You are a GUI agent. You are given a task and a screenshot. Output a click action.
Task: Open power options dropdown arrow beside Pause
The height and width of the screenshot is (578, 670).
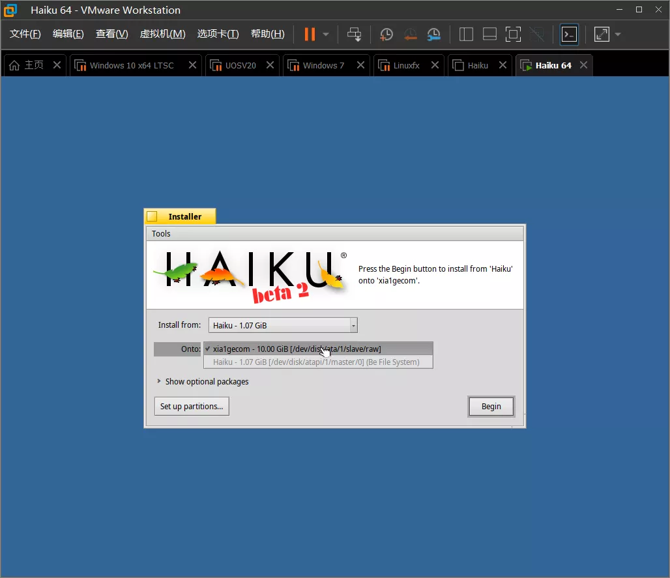point(326,34)
